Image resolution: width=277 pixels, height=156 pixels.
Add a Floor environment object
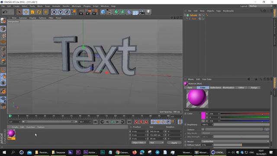coord(135,13)
